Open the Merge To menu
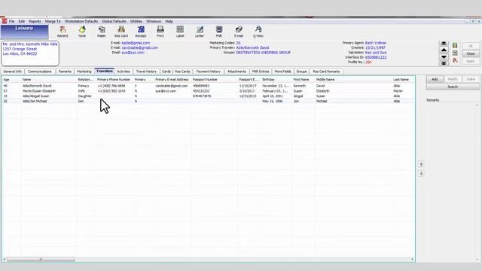The image size is (482, 271). pyautogui.click(x=53, y=21)
